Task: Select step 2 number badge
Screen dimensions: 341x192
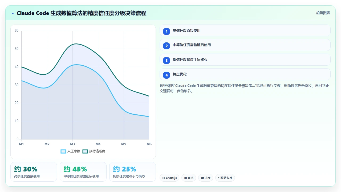Action: (x=167, y=46)
